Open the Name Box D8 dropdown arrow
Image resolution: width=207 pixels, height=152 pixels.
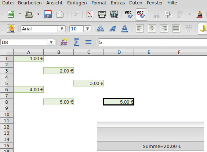(51, 42)
